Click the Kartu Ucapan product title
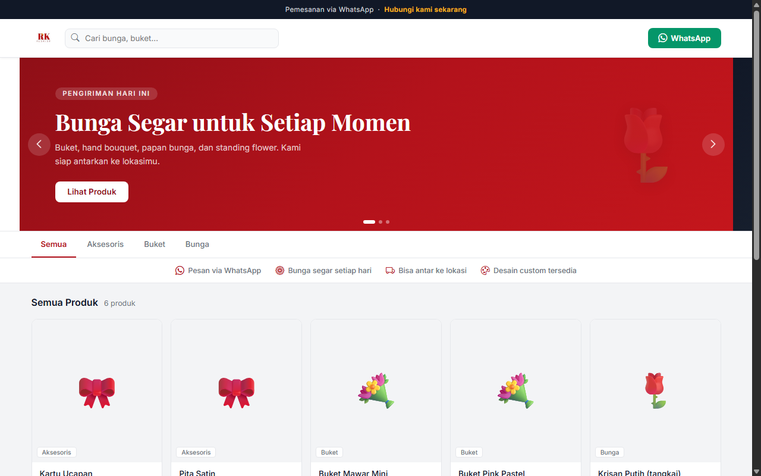 coord(66,473)
